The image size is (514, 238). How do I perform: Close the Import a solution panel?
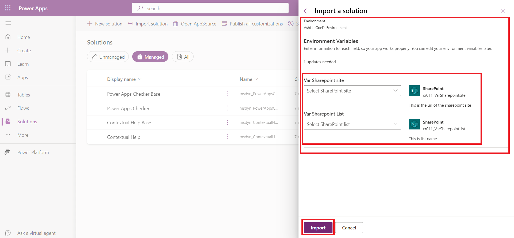503,11
